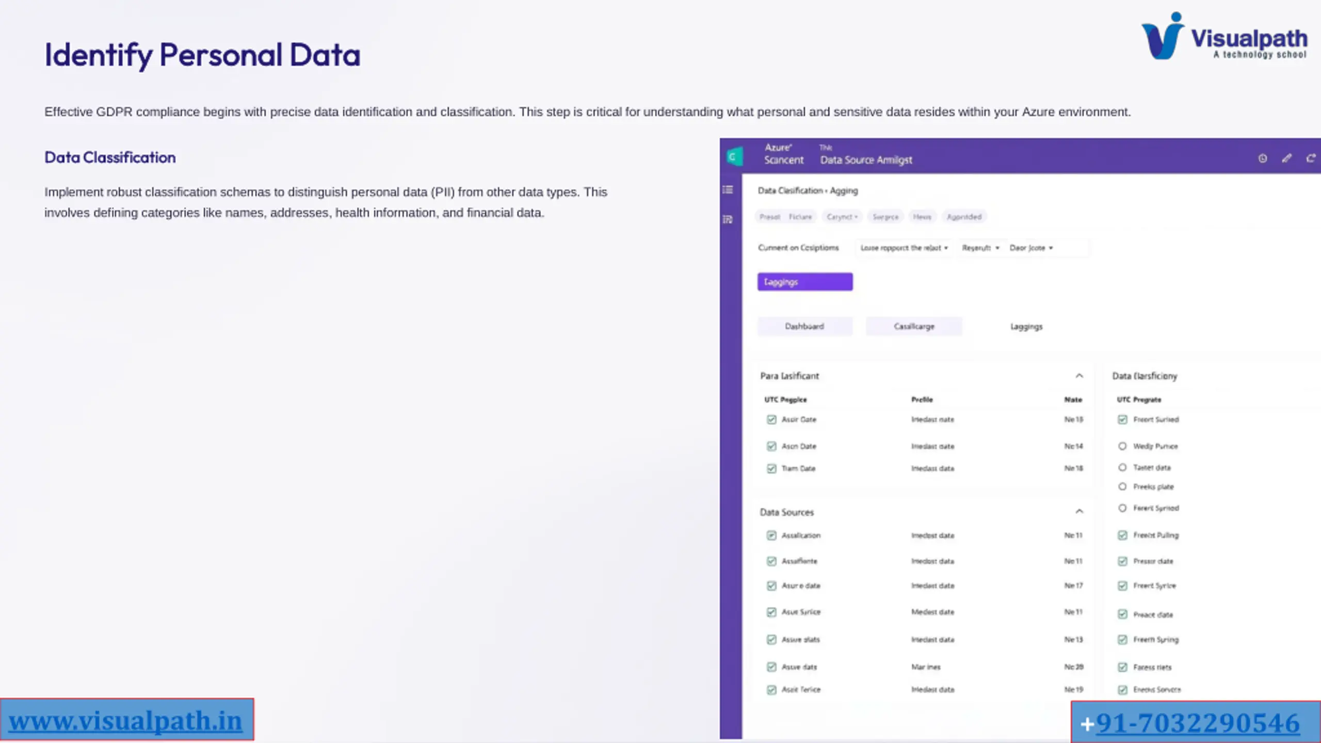
Task: Click the purple Taggings button
Action: point(805,282)
